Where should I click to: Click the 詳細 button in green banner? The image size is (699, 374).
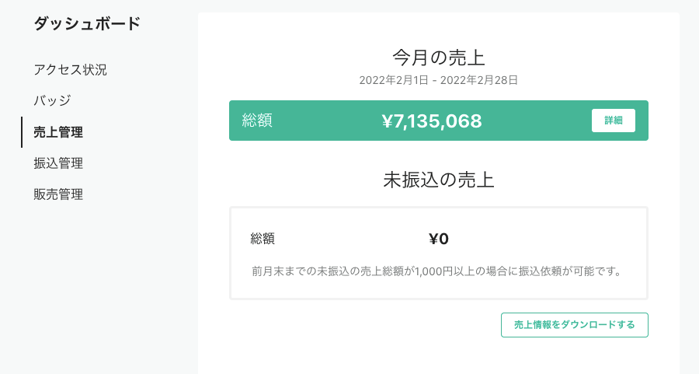tap(613, 121)
